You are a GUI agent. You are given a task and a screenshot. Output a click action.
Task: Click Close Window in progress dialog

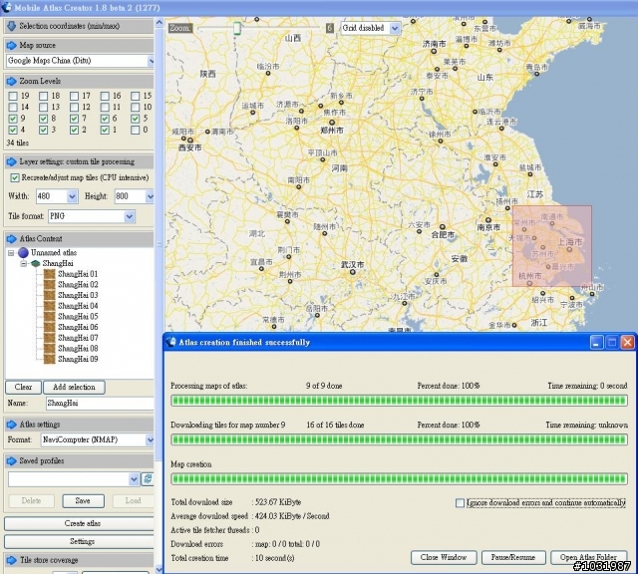tap(443, 557)
